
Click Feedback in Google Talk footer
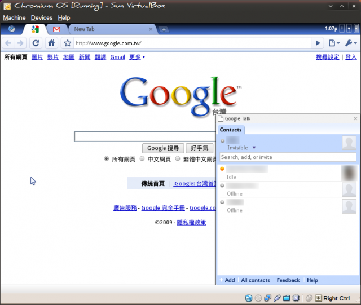pyautogui.click(x=288, y=280)
